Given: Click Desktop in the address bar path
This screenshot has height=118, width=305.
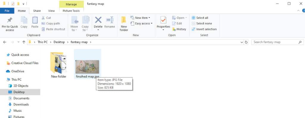Looking at the screenshot, I should click(59, 42).
